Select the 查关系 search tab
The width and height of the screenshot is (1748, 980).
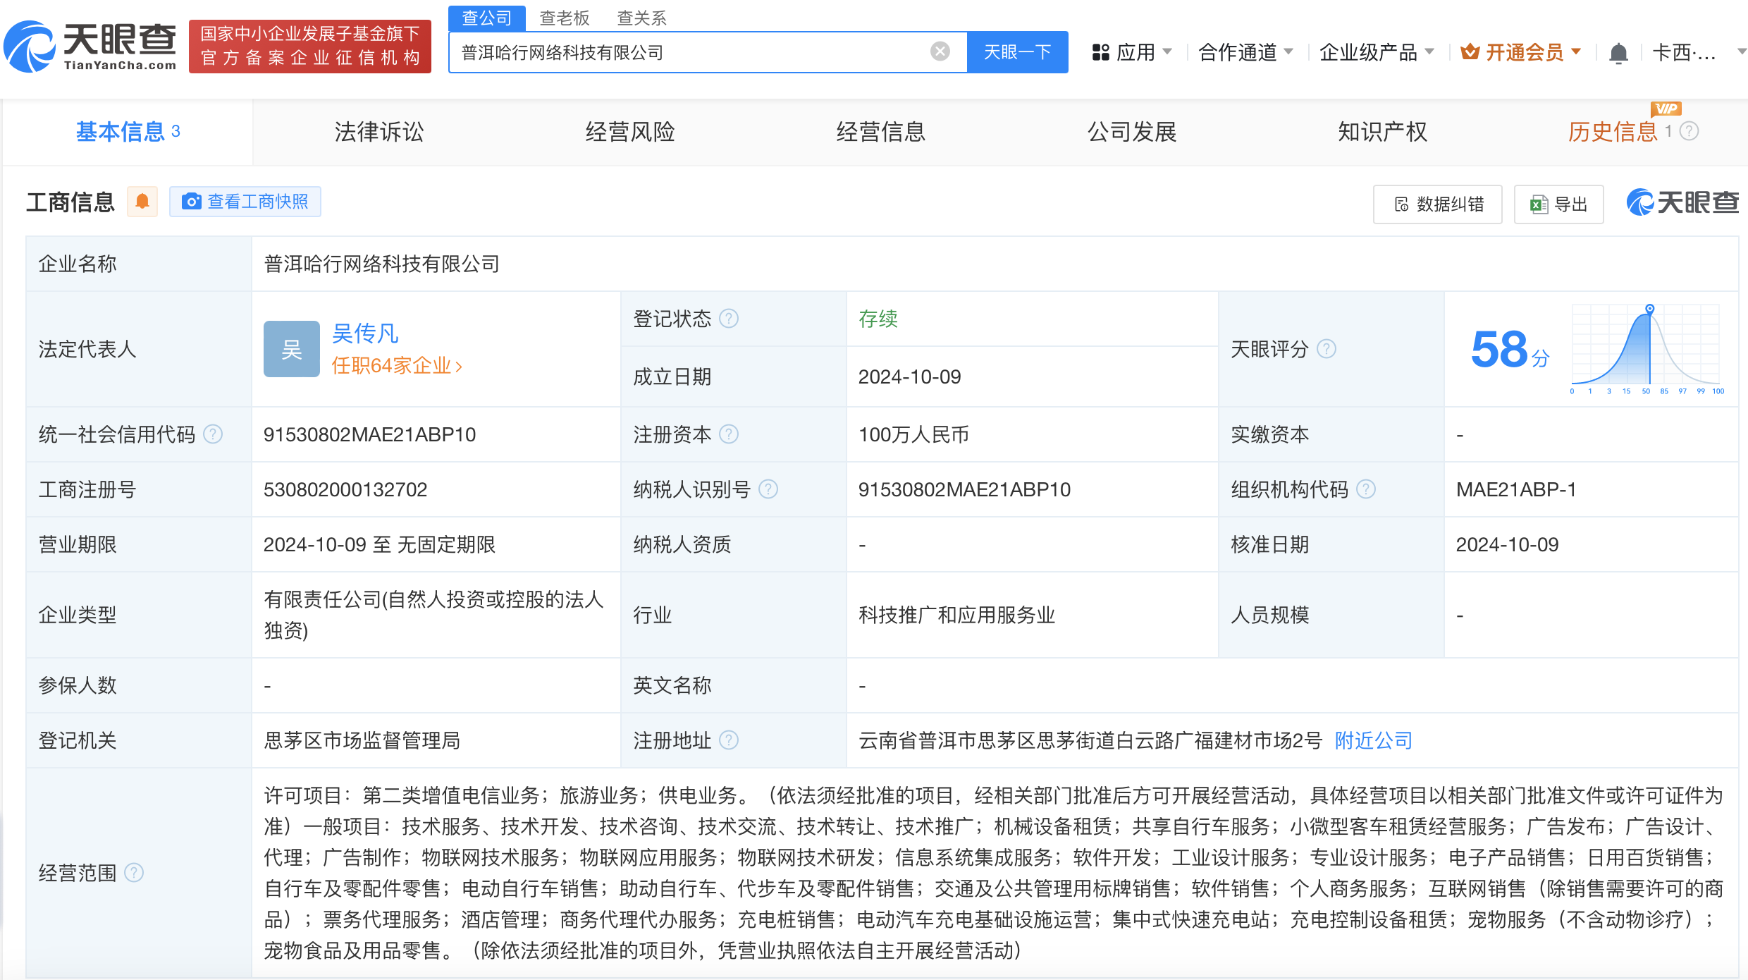pyautogui.click(x=641, y=18)
